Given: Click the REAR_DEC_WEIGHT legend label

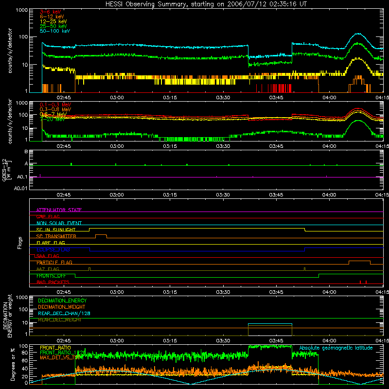Looking at the screenshot, I should tap(59, 320).
